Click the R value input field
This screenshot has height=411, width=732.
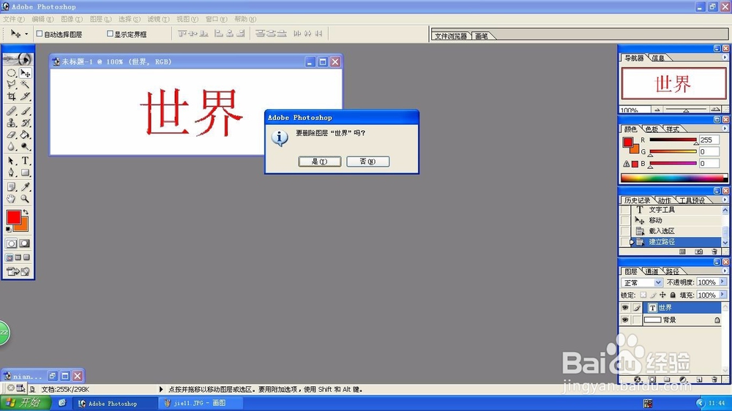tap(709, 140)
